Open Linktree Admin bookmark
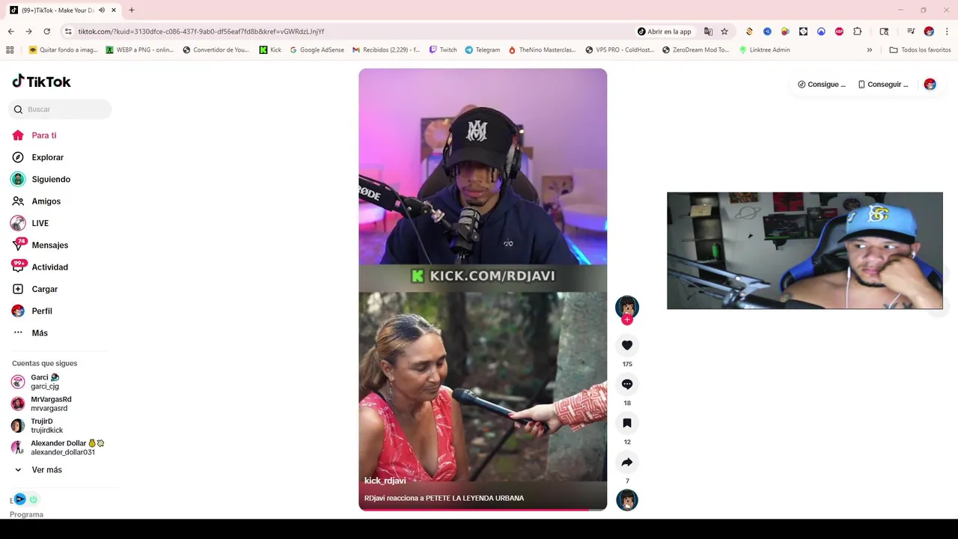Viewport: 958px width, 539px height. point(764,50)
